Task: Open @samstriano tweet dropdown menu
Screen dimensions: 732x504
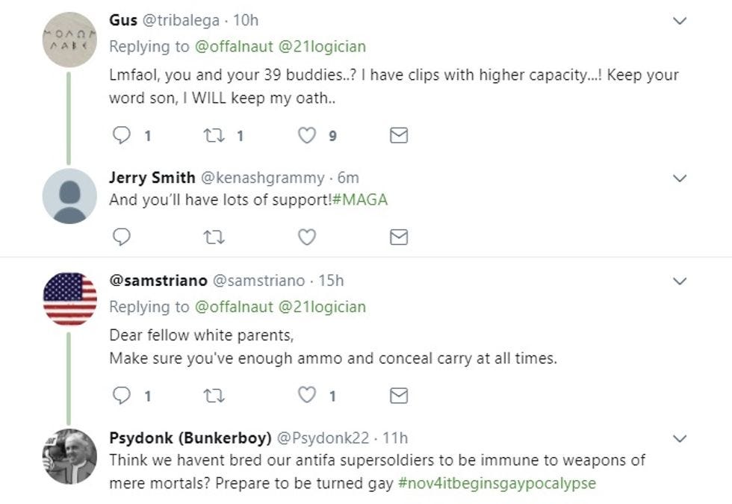Action: [680, 281]
